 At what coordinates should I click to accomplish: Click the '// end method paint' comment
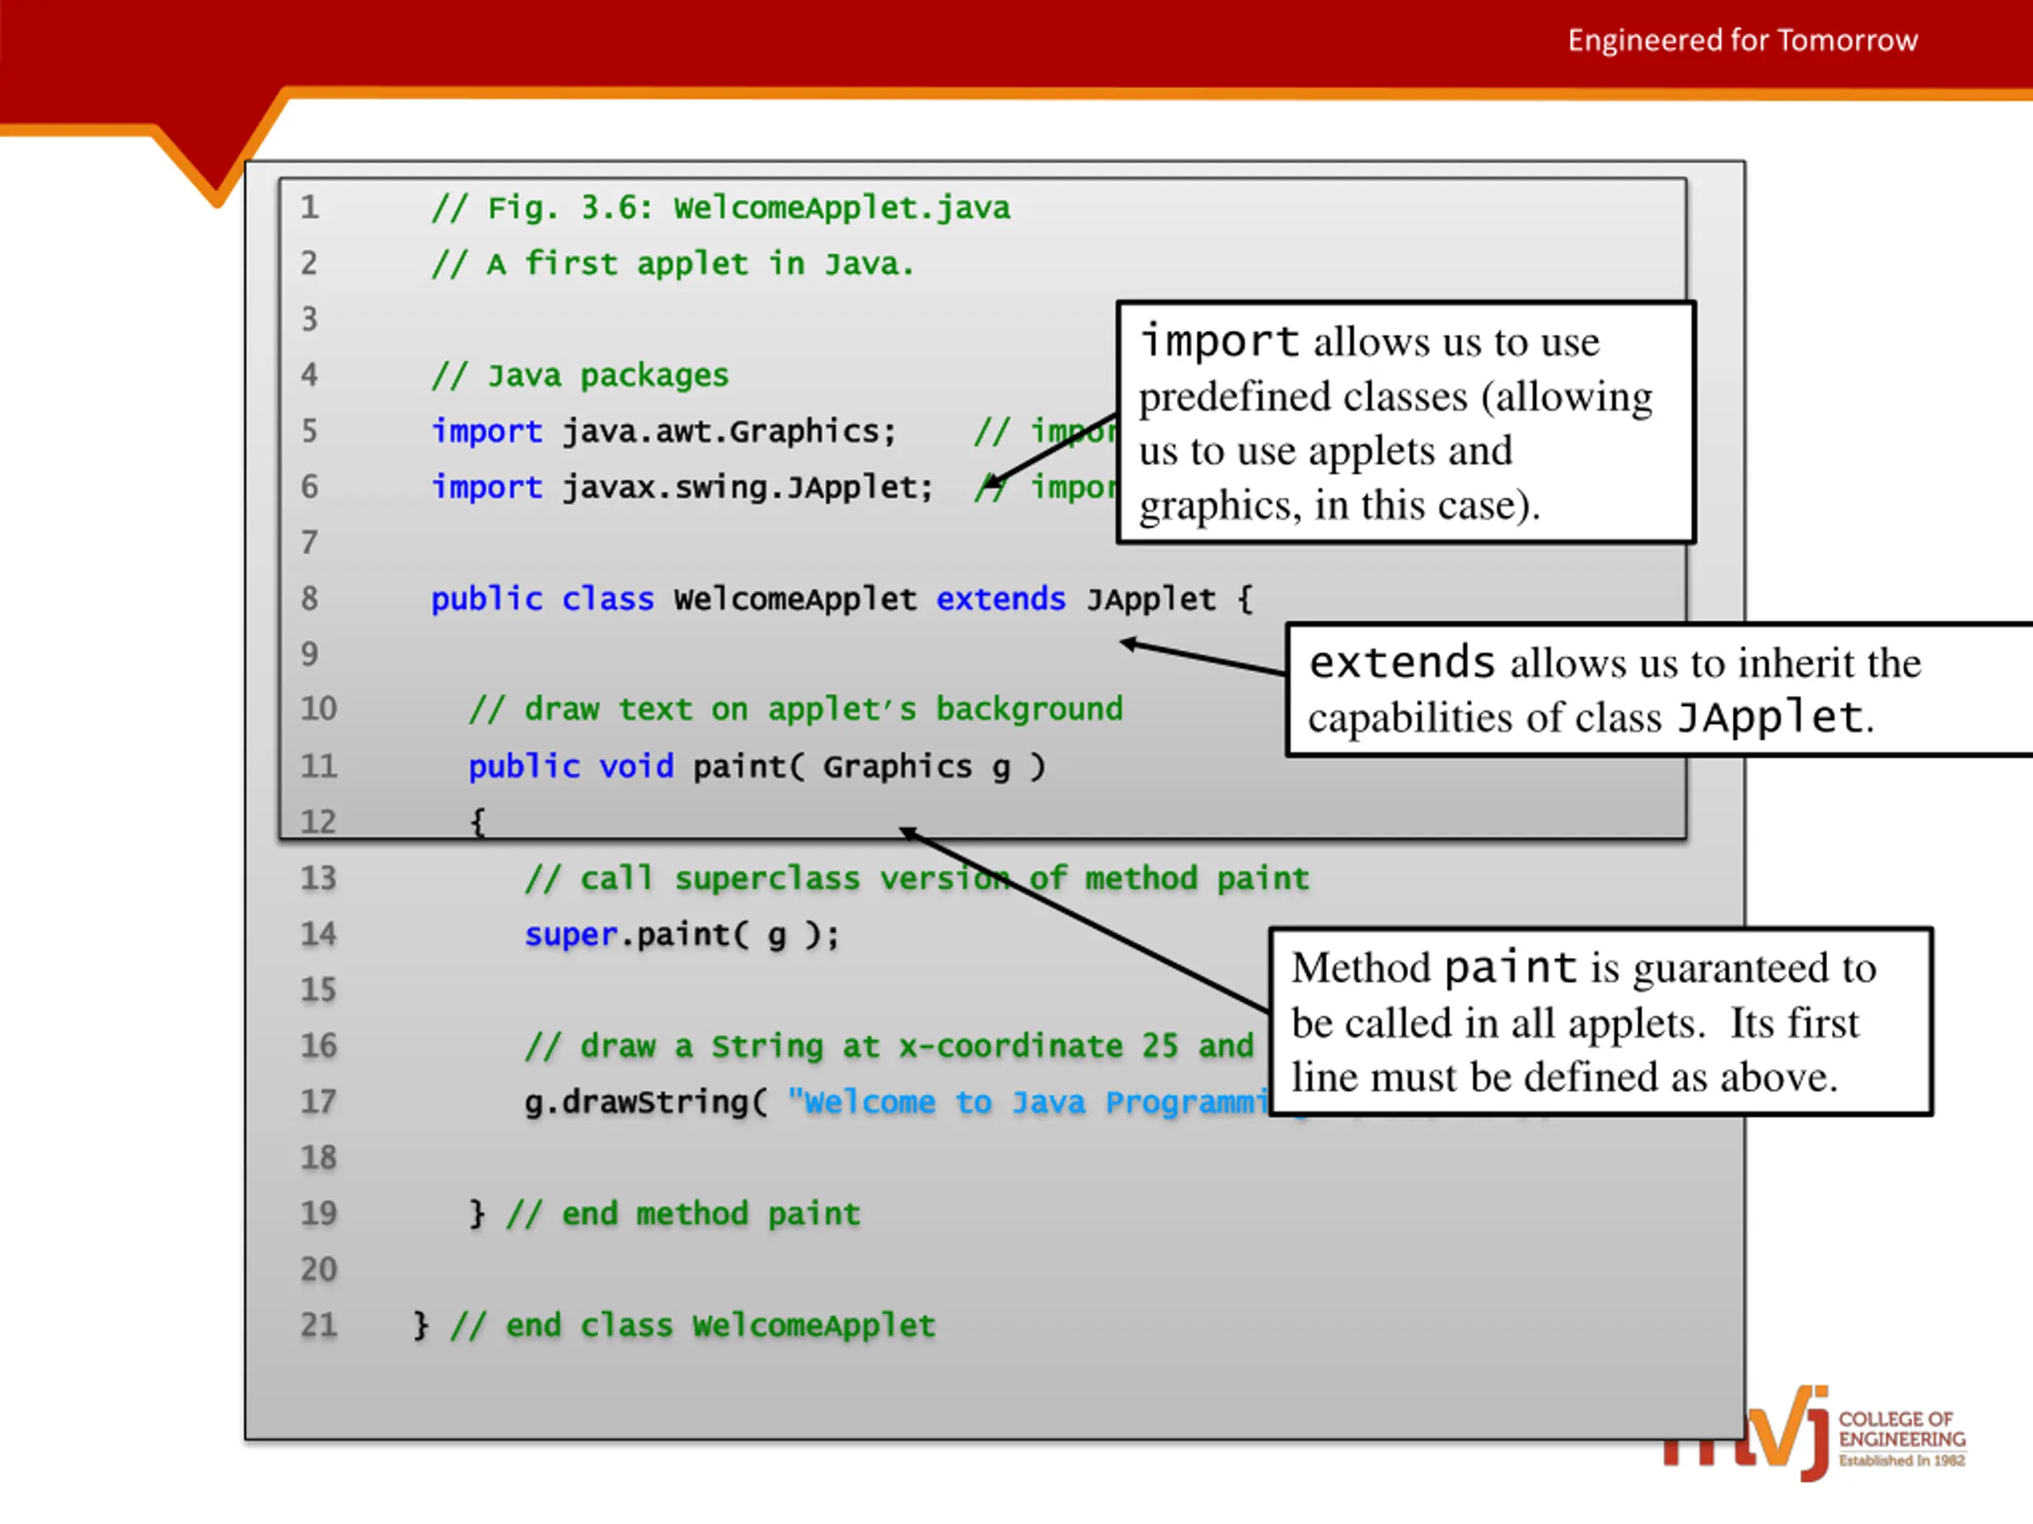(683, 1214)
